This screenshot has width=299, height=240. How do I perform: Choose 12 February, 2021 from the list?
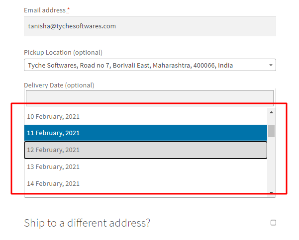(x=146, y=150)
